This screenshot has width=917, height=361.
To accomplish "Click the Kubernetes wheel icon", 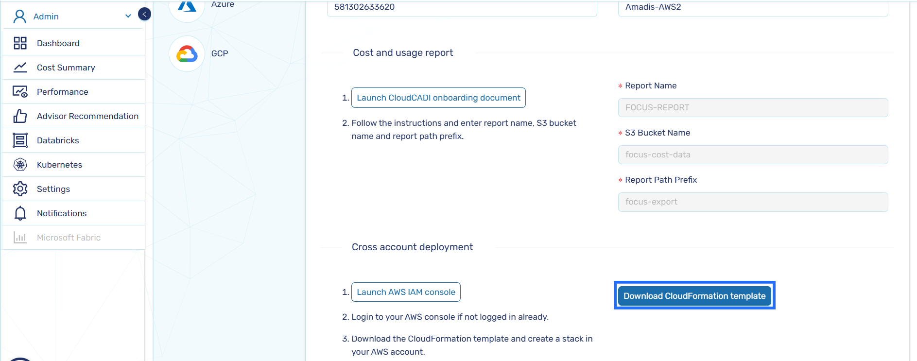I will 20,165.
